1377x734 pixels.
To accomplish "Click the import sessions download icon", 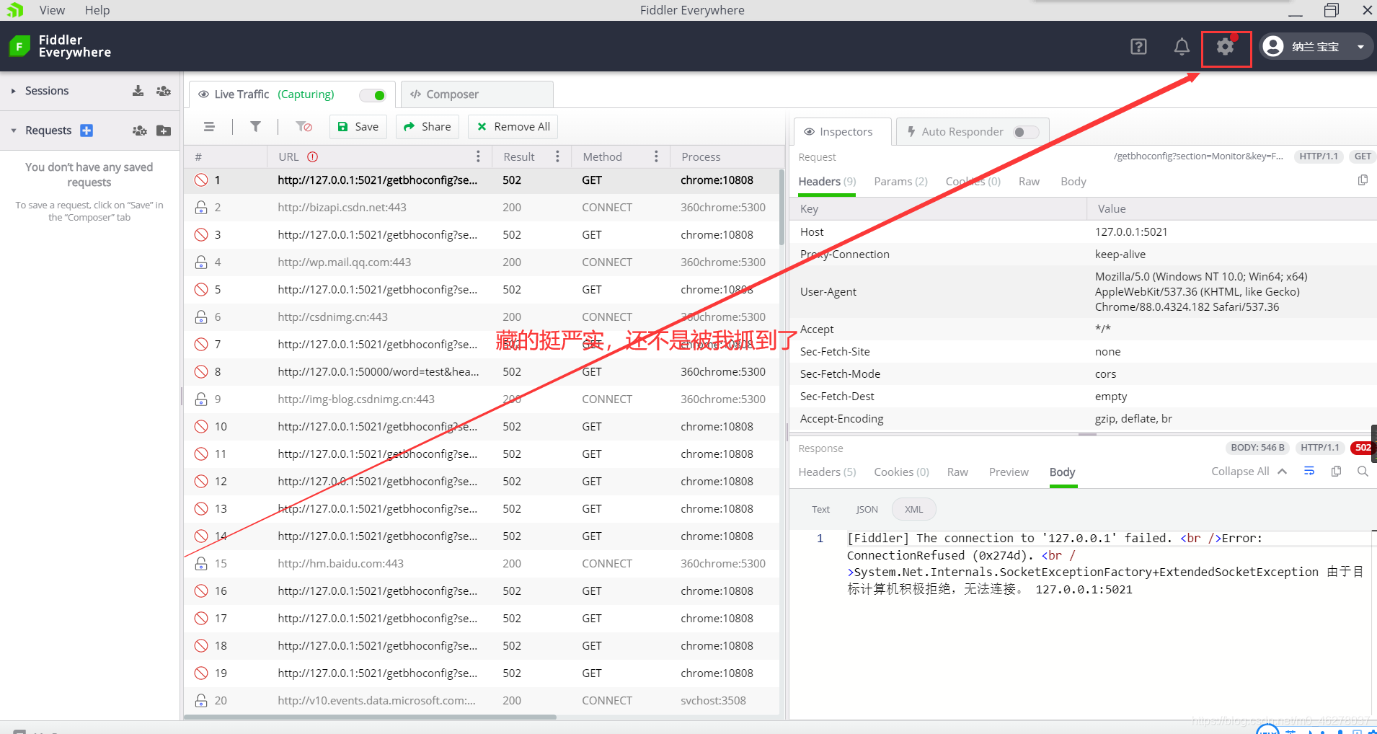I will click(138, 91).
